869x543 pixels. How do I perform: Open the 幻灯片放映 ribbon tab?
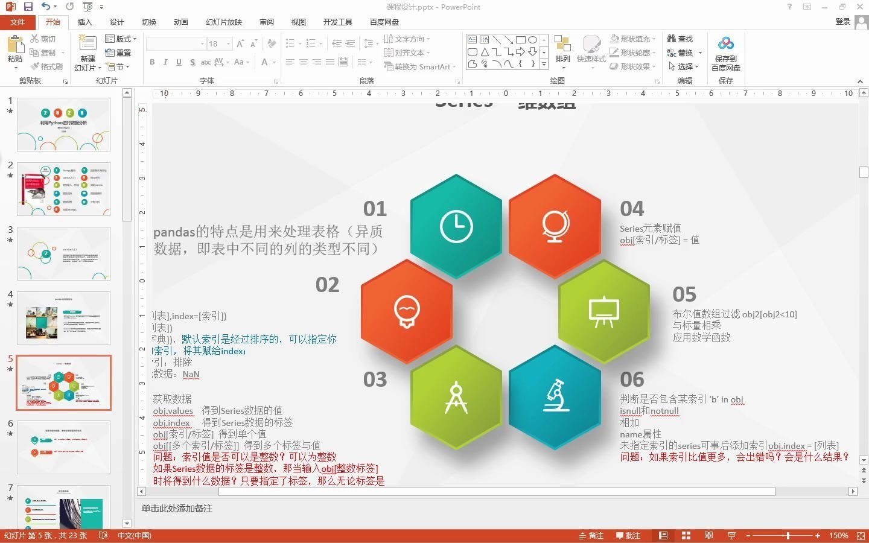tap(224, 22)
